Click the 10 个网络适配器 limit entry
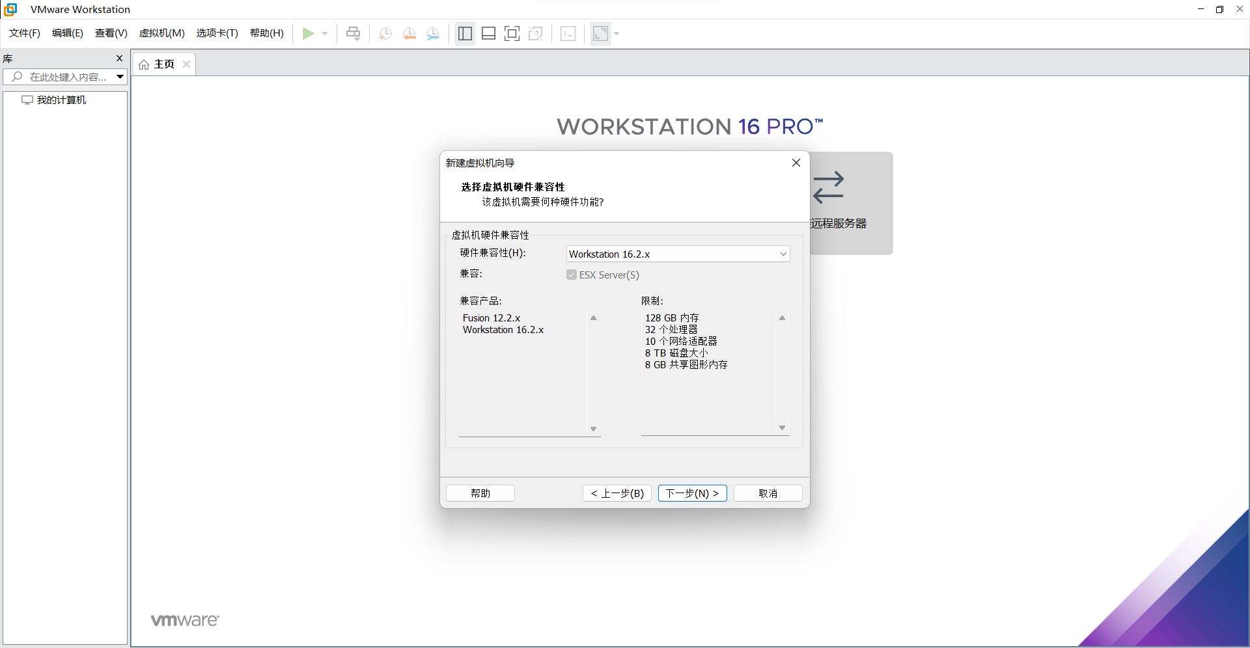1250x648 pixels. (x=681, y=342)
